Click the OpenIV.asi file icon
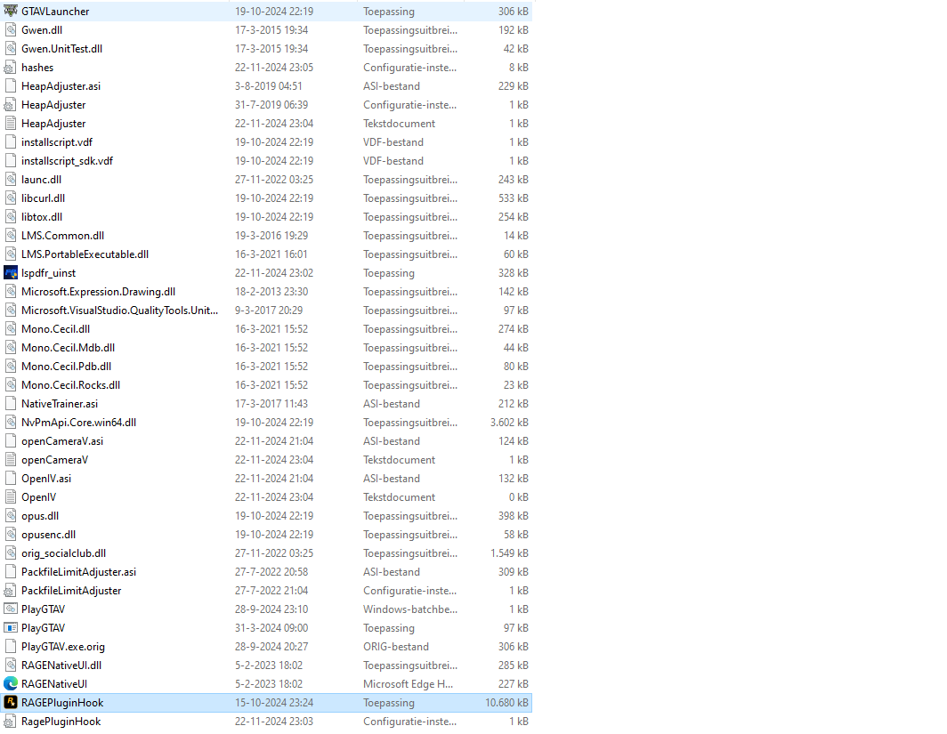 coord(11,478)
